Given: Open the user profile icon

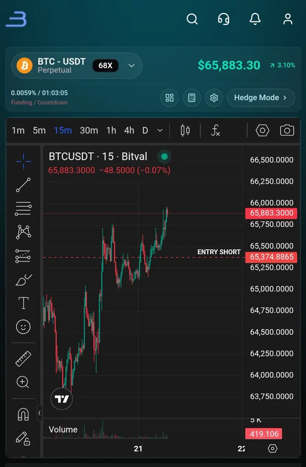Looking at the screenshot, I should click(288, 19).
